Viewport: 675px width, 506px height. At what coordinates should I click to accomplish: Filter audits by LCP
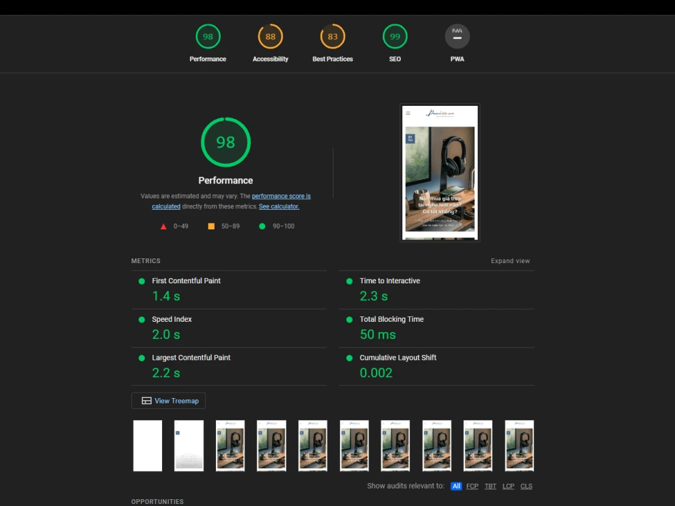point(508,486)
